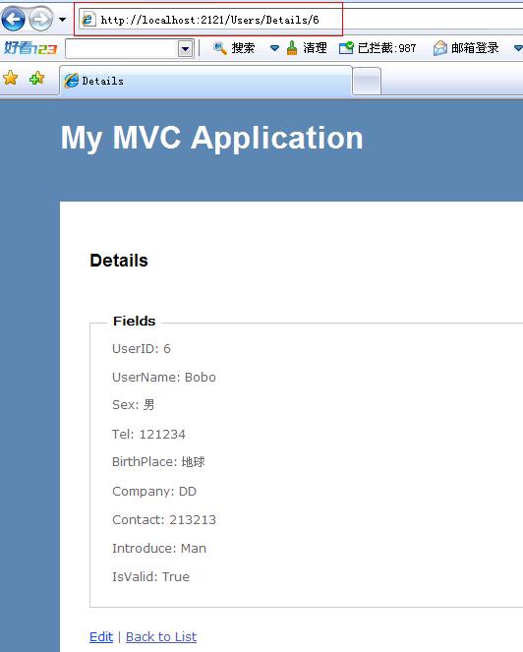Click the 'Company: DD' field text
Screen dimensions: 523x652
(x=154, y=491)
